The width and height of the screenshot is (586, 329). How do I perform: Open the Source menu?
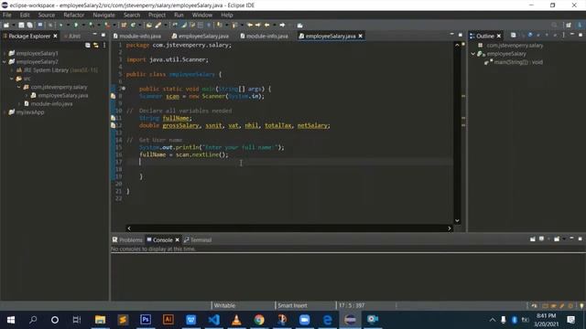click(x=47, y=15)
